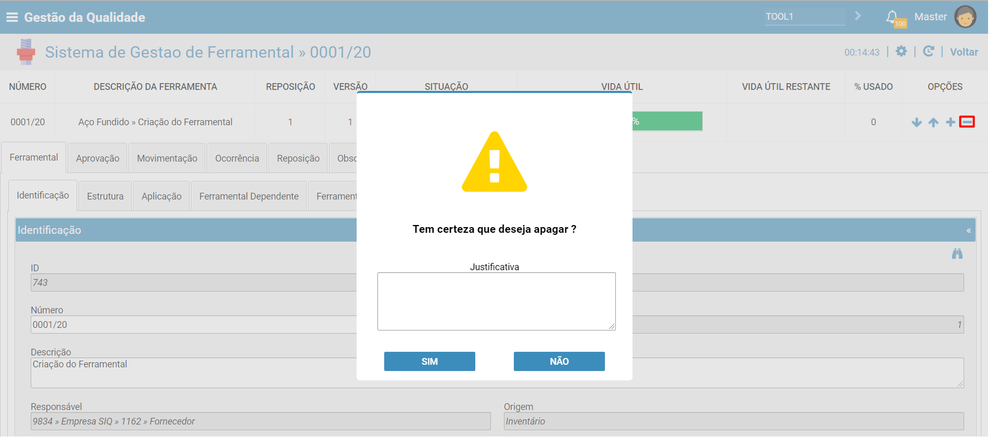Open the Movimentação tab
Image resolution: width=999 pixels, height=437 pixels.
pyautogui.click(x=167, y=158)
